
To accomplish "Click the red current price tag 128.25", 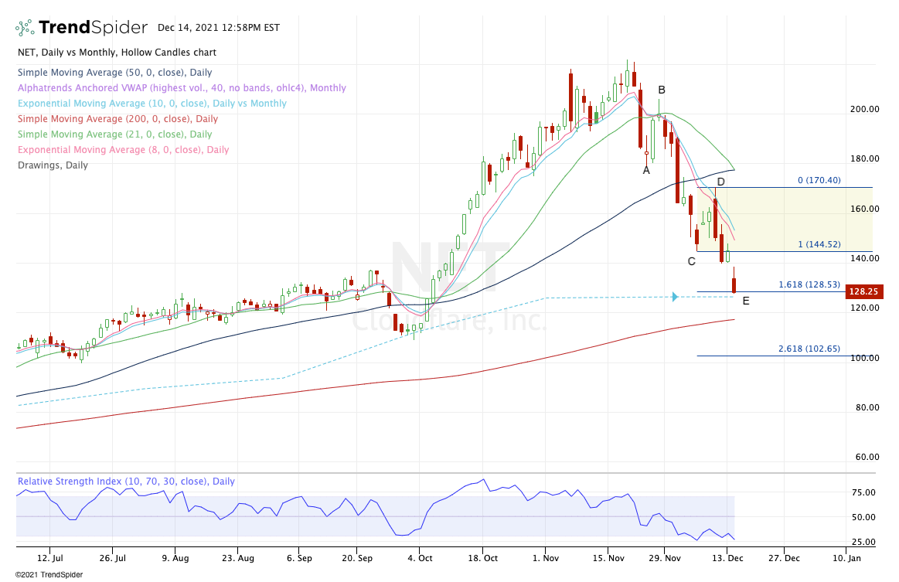I will click(x=864, y=291).
